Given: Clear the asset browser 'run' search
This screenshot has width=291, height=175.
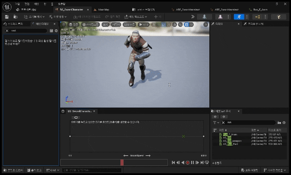Looking at the screenshot, I should [223, 123].
